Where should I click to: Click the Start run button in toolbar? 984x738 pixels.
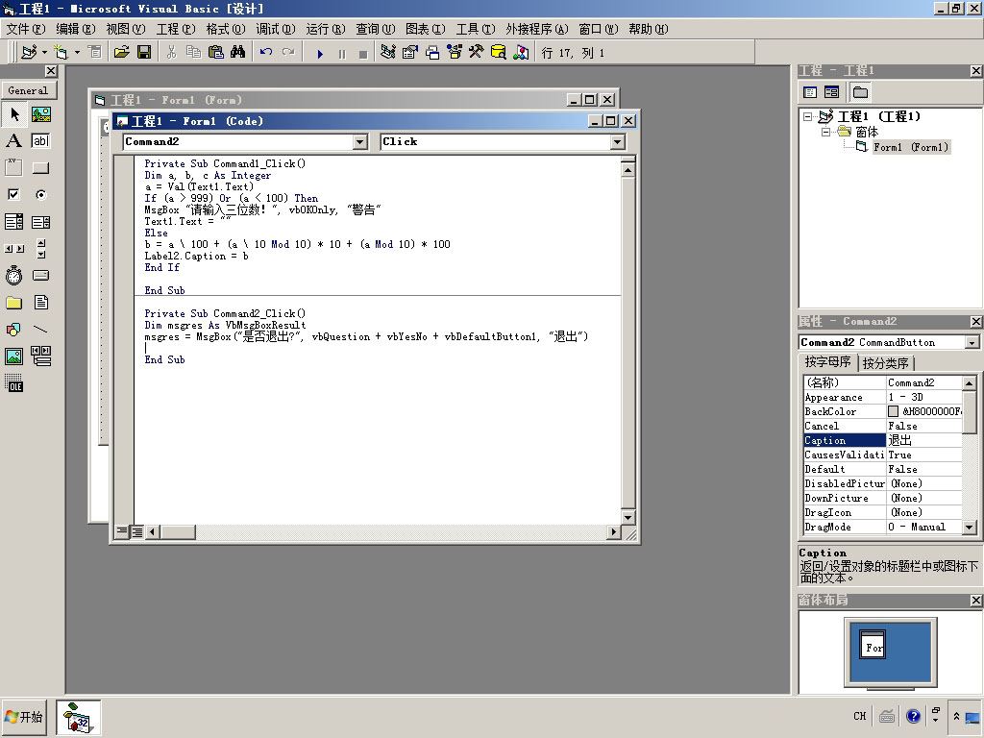click(x=320, y=54)
